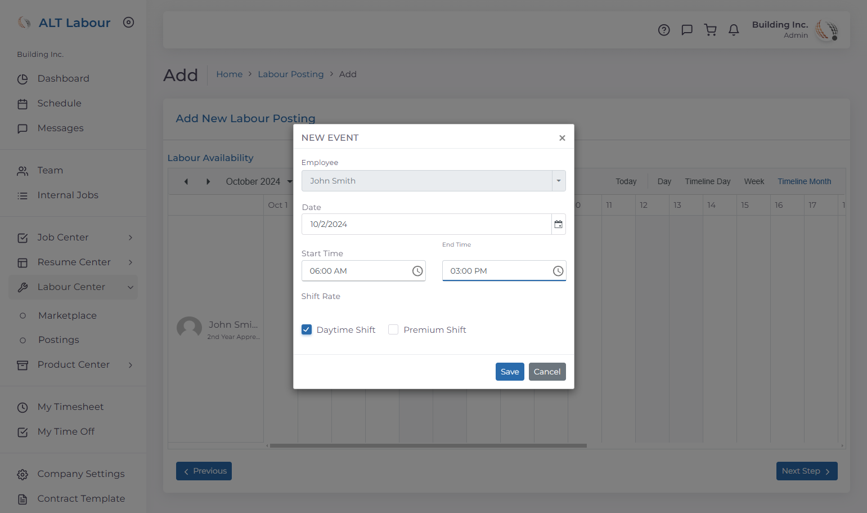Switch to the Timeline Day view
867x513 pixels.
tap(708, 181)
